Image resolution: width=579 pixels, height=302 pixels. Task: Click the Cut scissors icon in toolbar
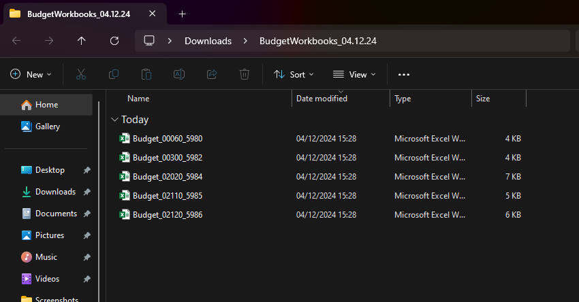coord(81,74)
